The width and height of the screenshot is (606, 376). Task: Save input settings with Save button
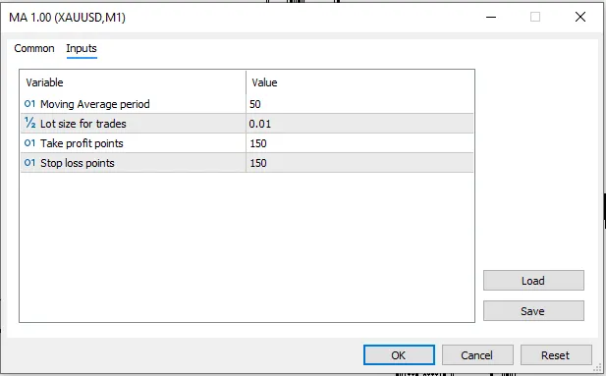click(533, 311)
